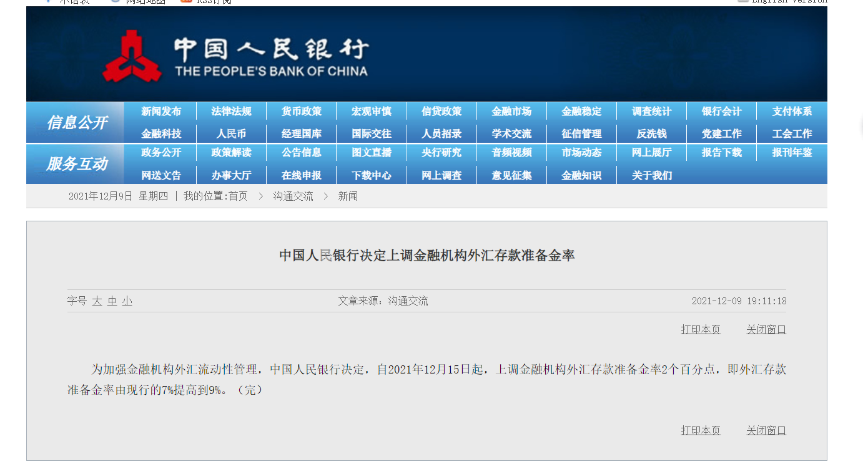Open the 新闻发布 menu item
The image size is (863, 472).
[x=161, y=112]
